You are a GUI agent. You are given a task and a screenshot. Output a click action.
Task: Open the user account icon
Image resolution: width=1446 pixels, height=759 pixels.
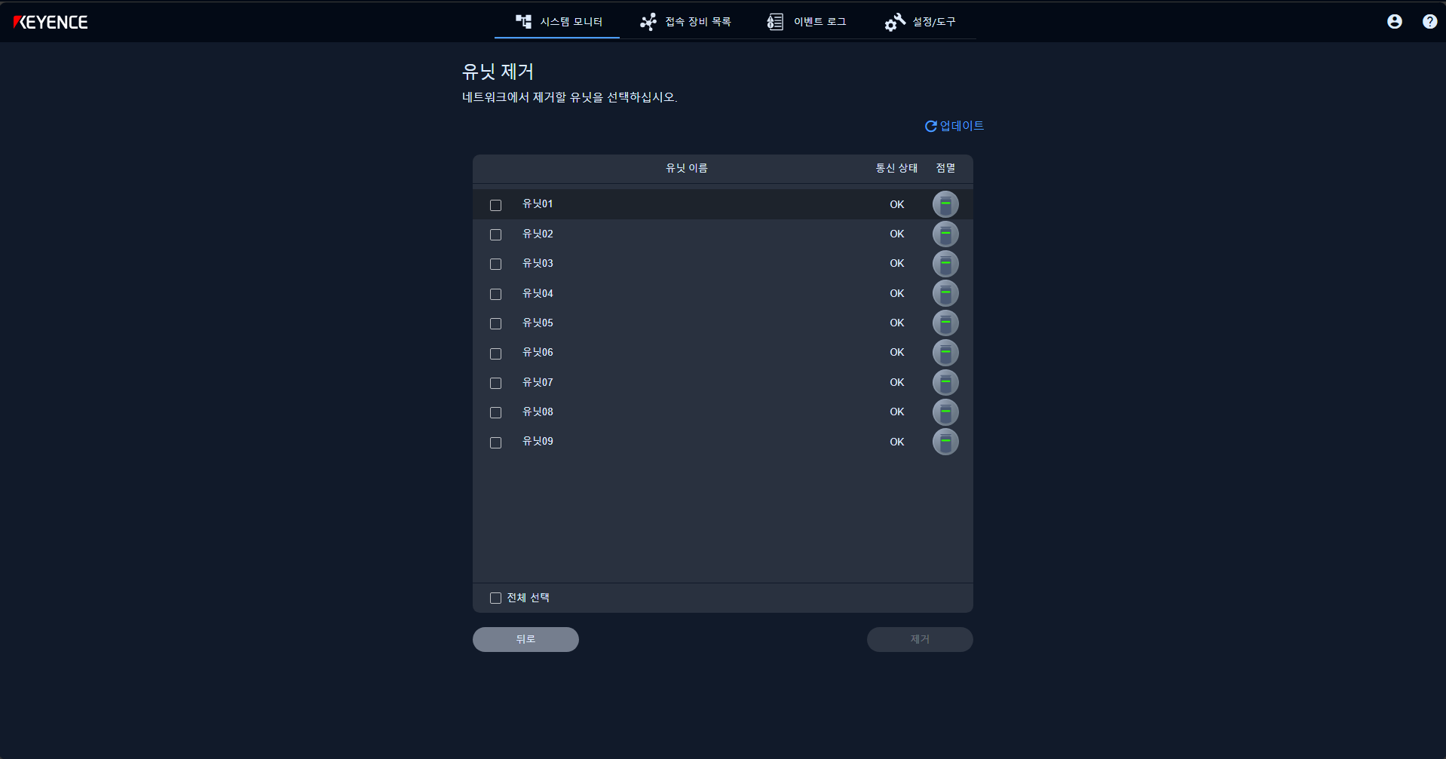point(1394,22)
